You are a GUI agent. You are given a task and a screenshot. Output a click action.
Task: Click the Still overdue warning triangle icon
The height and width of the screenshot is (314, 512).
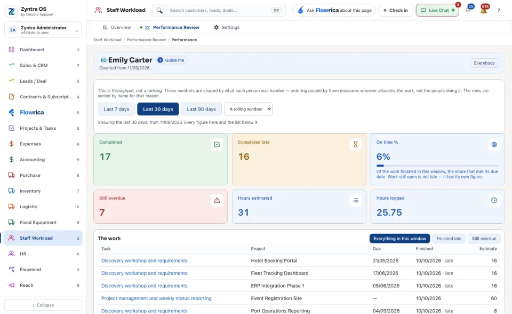(217, 200)
